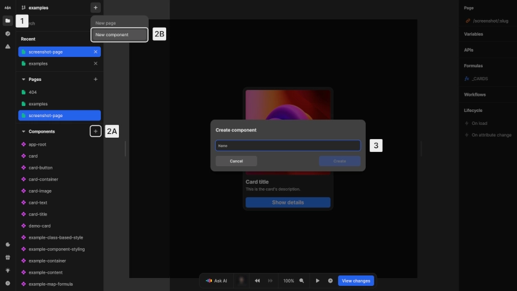Click the avatar in bottom toolbar
The width and height of the screenshot is (517, 291).
[x=241, y=281]
